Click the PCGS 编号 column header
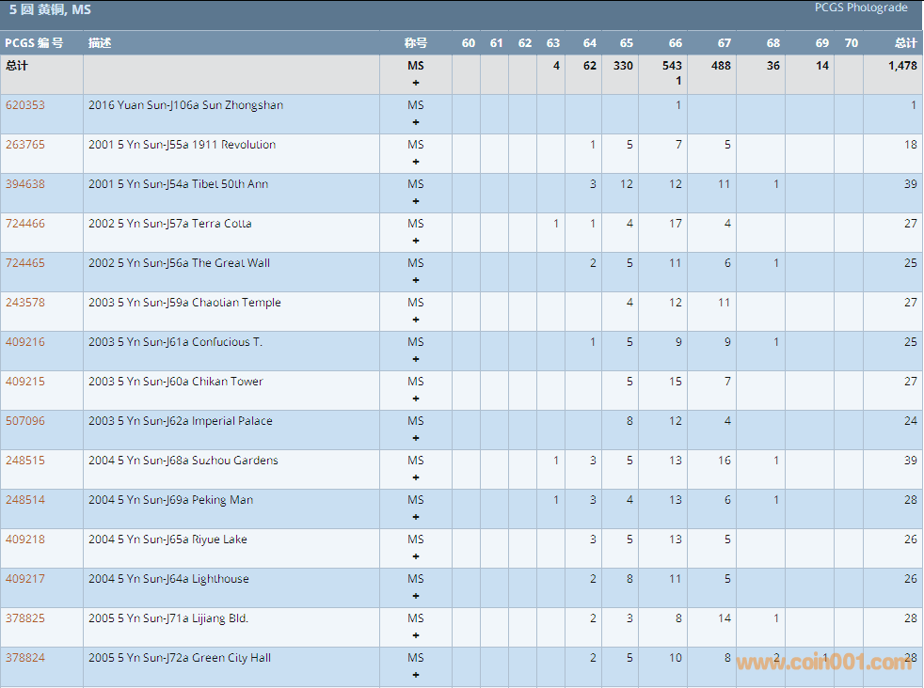 point(34,43)
